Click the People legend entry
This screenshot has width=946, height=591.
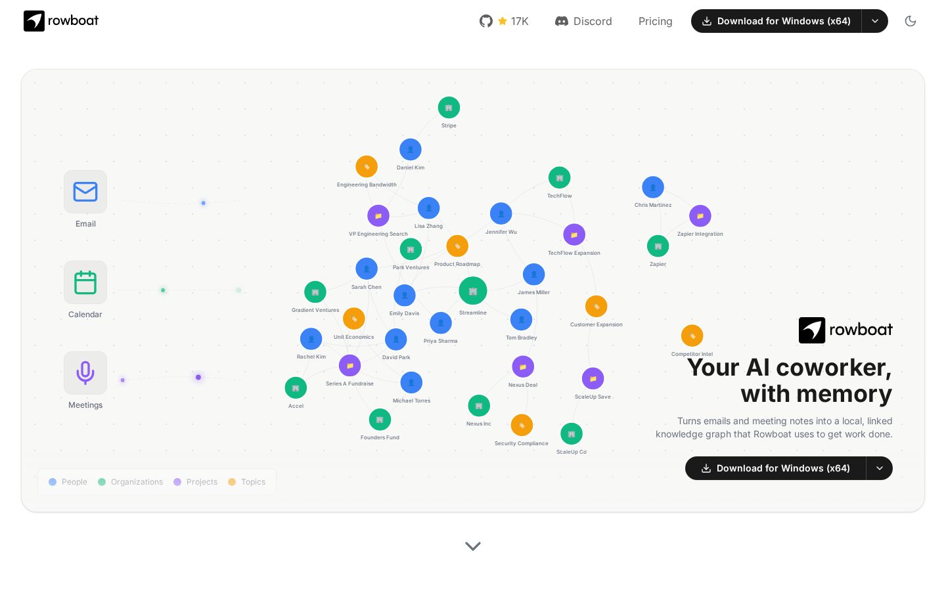click(x=68, y=482)
